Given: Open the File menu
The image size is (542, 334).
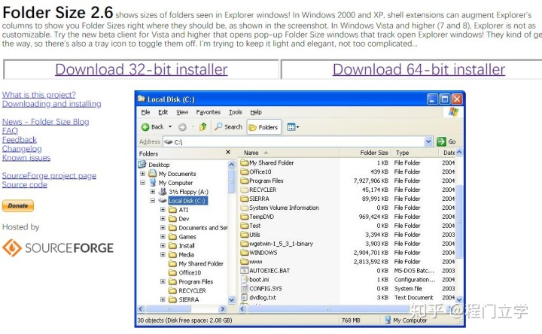Looking at the screenshot, I should pyautogui.click(x=145, y=112).
